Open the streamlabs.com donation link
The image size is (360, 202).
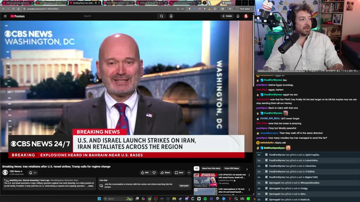click(x=281, y=71)
